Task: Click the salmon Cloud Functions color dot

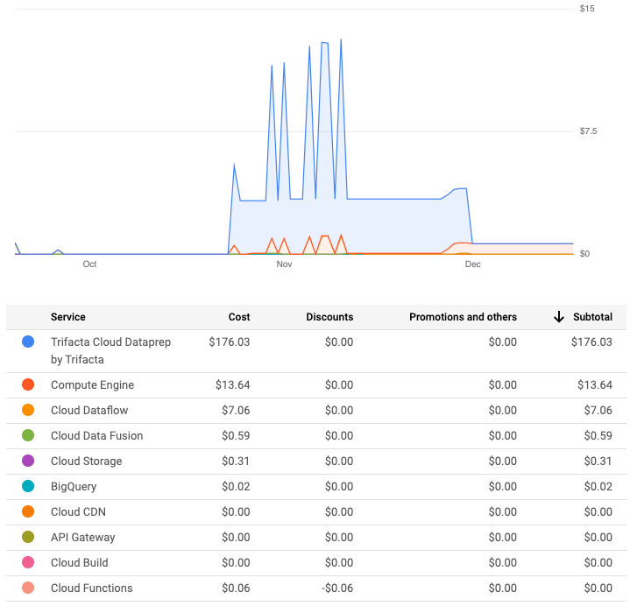Action: pos(28,588)
